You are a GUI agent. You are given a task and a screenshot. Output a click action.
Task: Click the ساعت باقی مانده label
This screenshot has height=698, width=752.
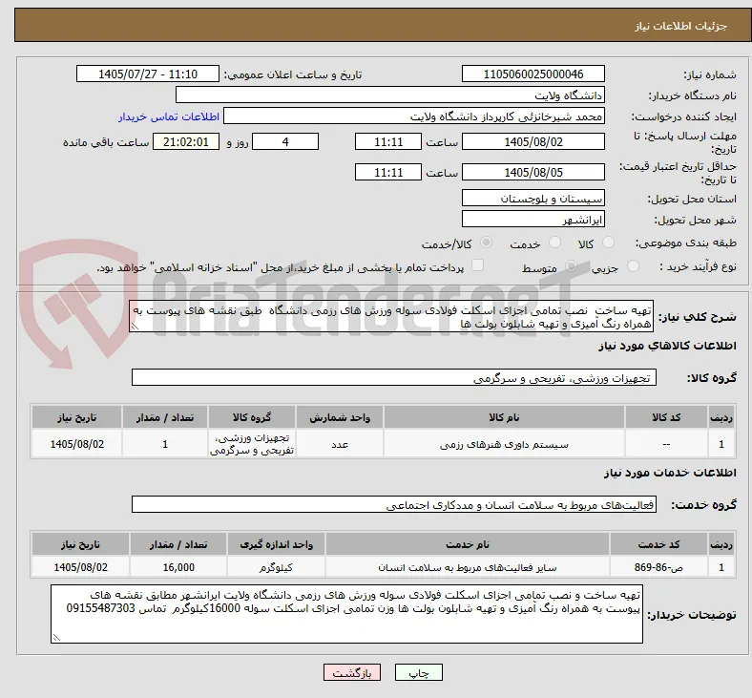click(x=106, y=142)
